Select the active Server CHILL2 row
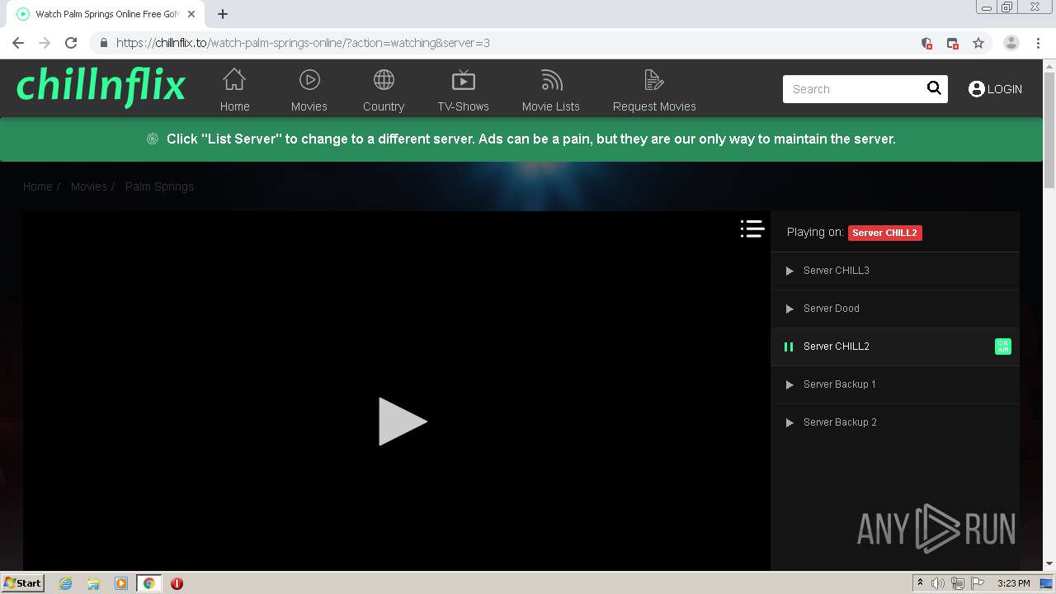Image resolution: width=1056 pixels, height=594 pixels. (895, 346)
